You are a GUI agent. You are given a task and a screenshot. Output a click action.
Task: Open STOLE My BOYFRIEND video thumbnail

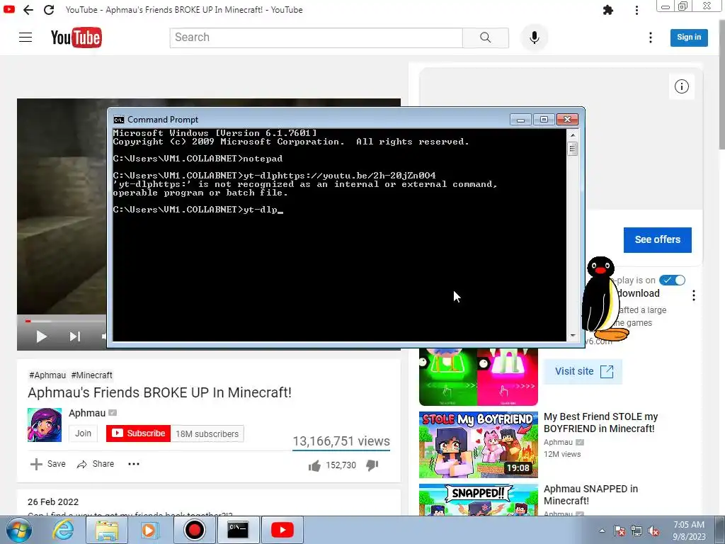coord(479,445)
